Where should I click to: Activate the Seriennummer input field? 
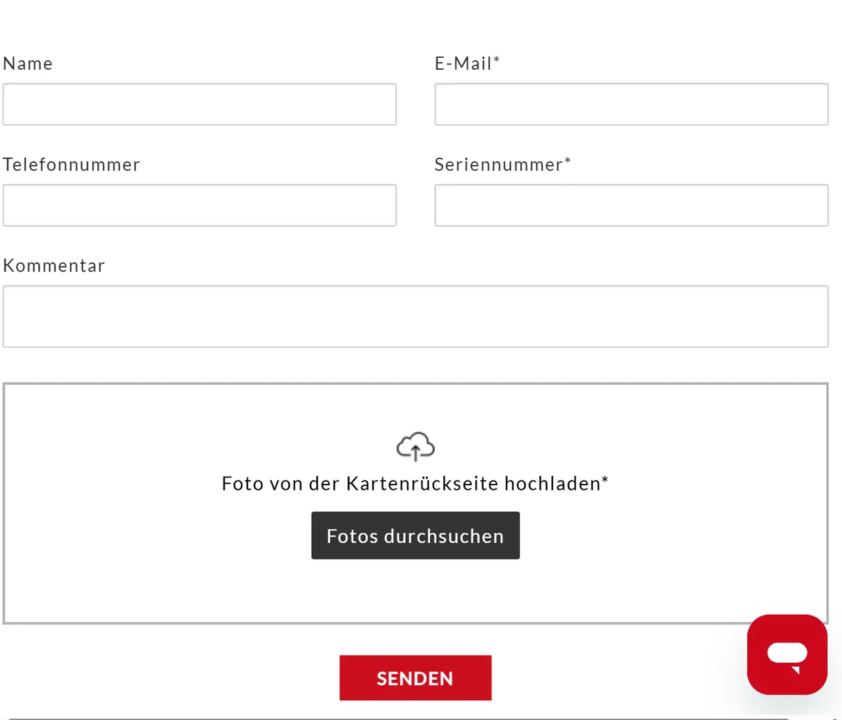631,205
